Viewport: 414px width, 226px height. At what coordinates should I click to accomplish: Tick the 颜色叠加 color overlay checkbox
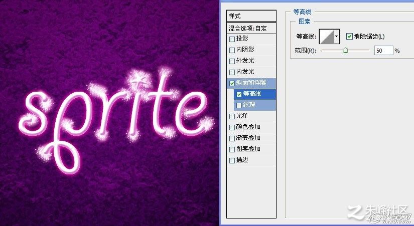232,127
